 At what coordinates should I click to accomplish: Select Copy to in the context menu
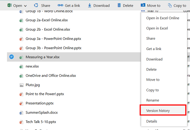[152, 90]
